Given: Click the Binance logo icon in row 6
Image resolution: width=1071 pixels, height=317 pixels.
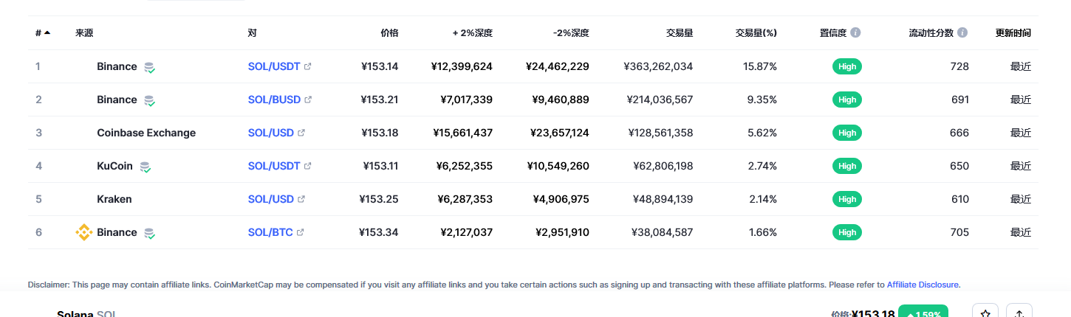Looking at the screenshot, I should 84,232.
